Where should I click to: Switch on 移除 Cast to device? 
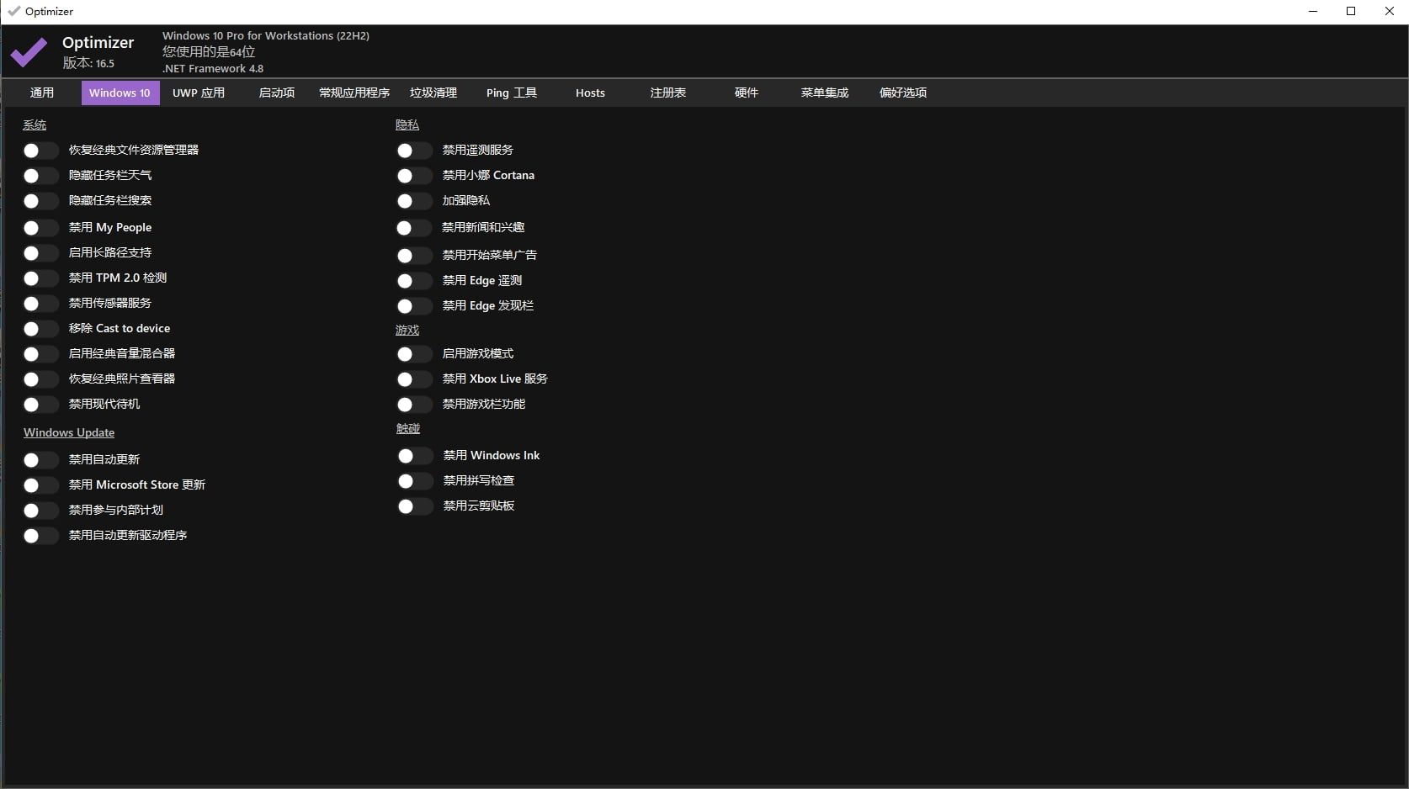tap(40, 329)
